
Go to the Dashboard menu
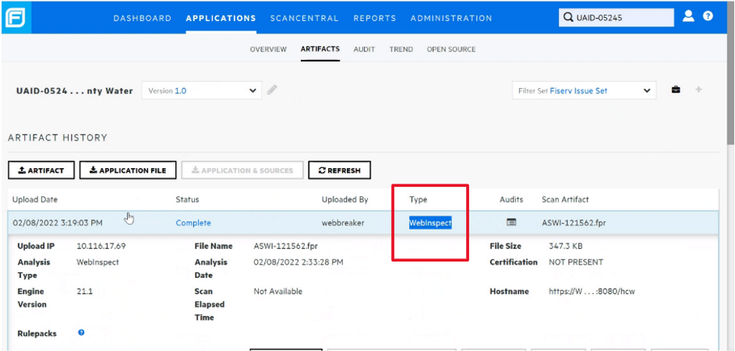click(x=143, y=18)
